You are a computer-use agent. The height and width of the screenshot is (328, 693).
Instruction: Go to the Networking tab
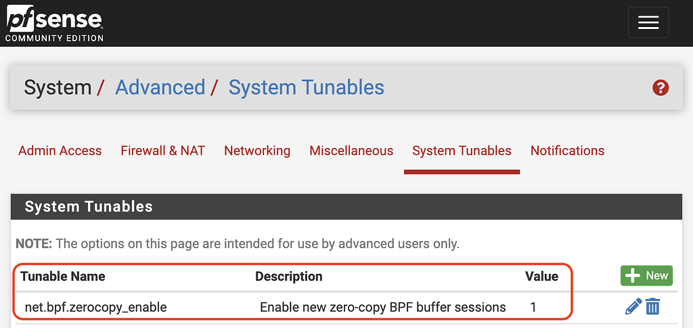click(257, 151)
